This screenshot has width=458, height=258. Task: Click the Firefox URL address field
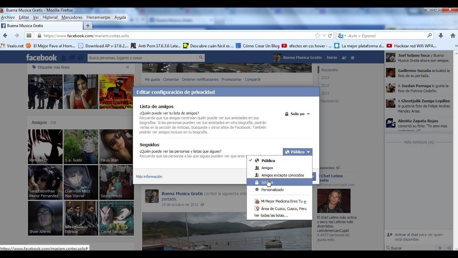tap(175, 35)
